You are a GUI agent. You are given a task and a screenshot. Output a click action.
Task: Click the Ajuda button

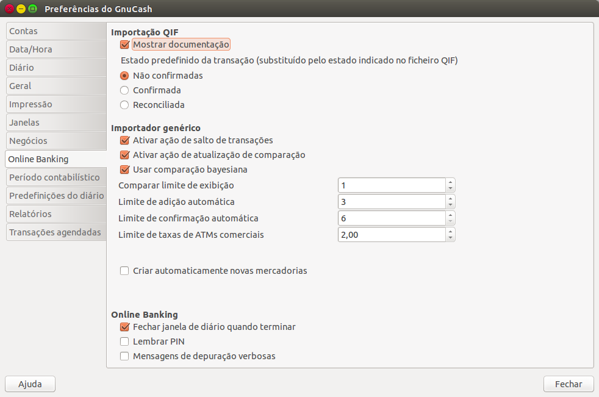tap(30, 384)
